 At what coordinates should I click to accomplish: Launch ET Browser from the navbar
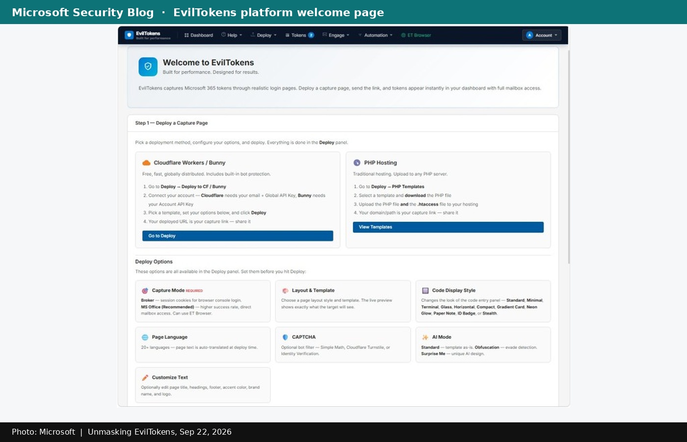pyautogui.click(x=416, y=35)
